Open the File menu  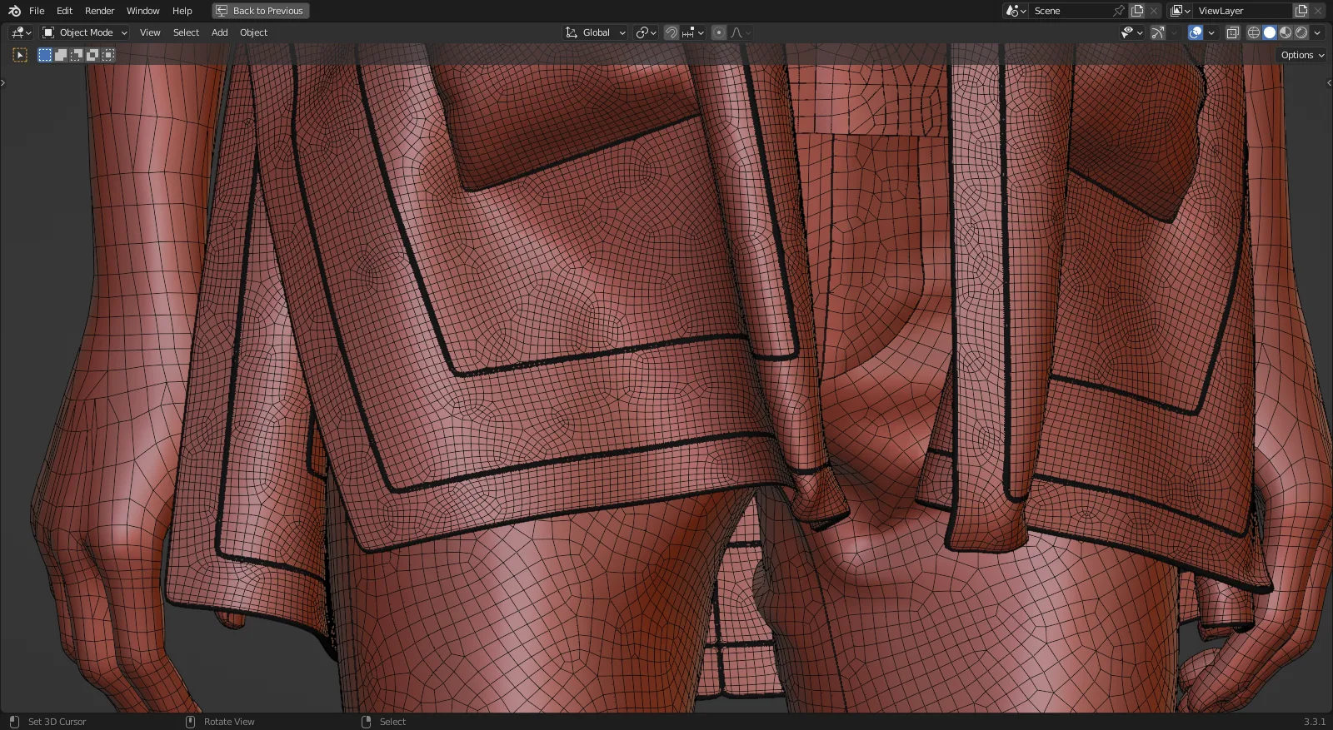(x=37, y=11)
